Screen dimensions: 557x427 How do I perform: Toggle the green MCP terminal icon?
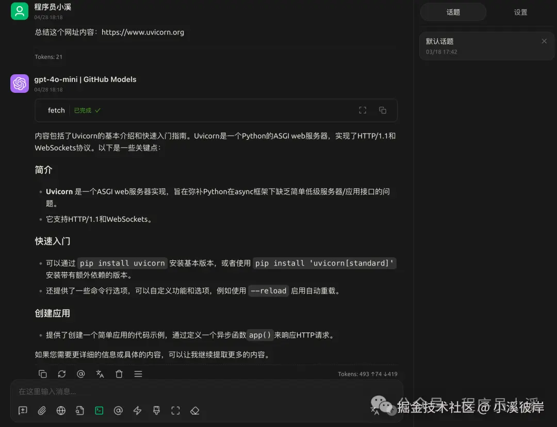(x=99, y=410)
